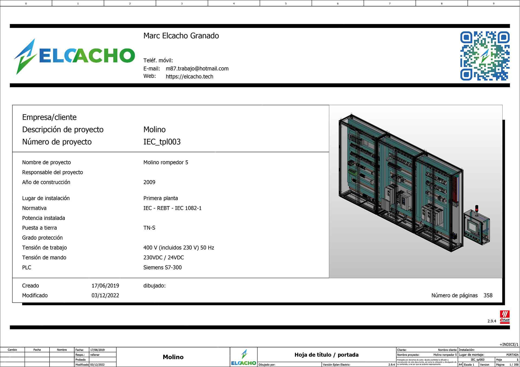Screen dimensions: 520x367
Task: Click the email address m87.trabajo@hotmail.com
Action: pyautogui.click(x=197, y=68)
